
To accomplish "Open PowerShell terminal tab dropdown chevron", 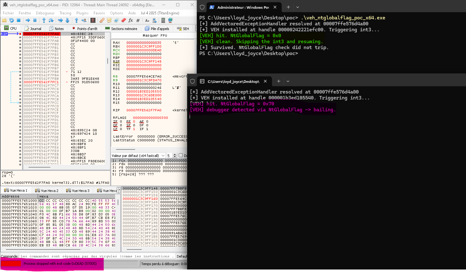I will pyautogui.click(x=298, y=7).
